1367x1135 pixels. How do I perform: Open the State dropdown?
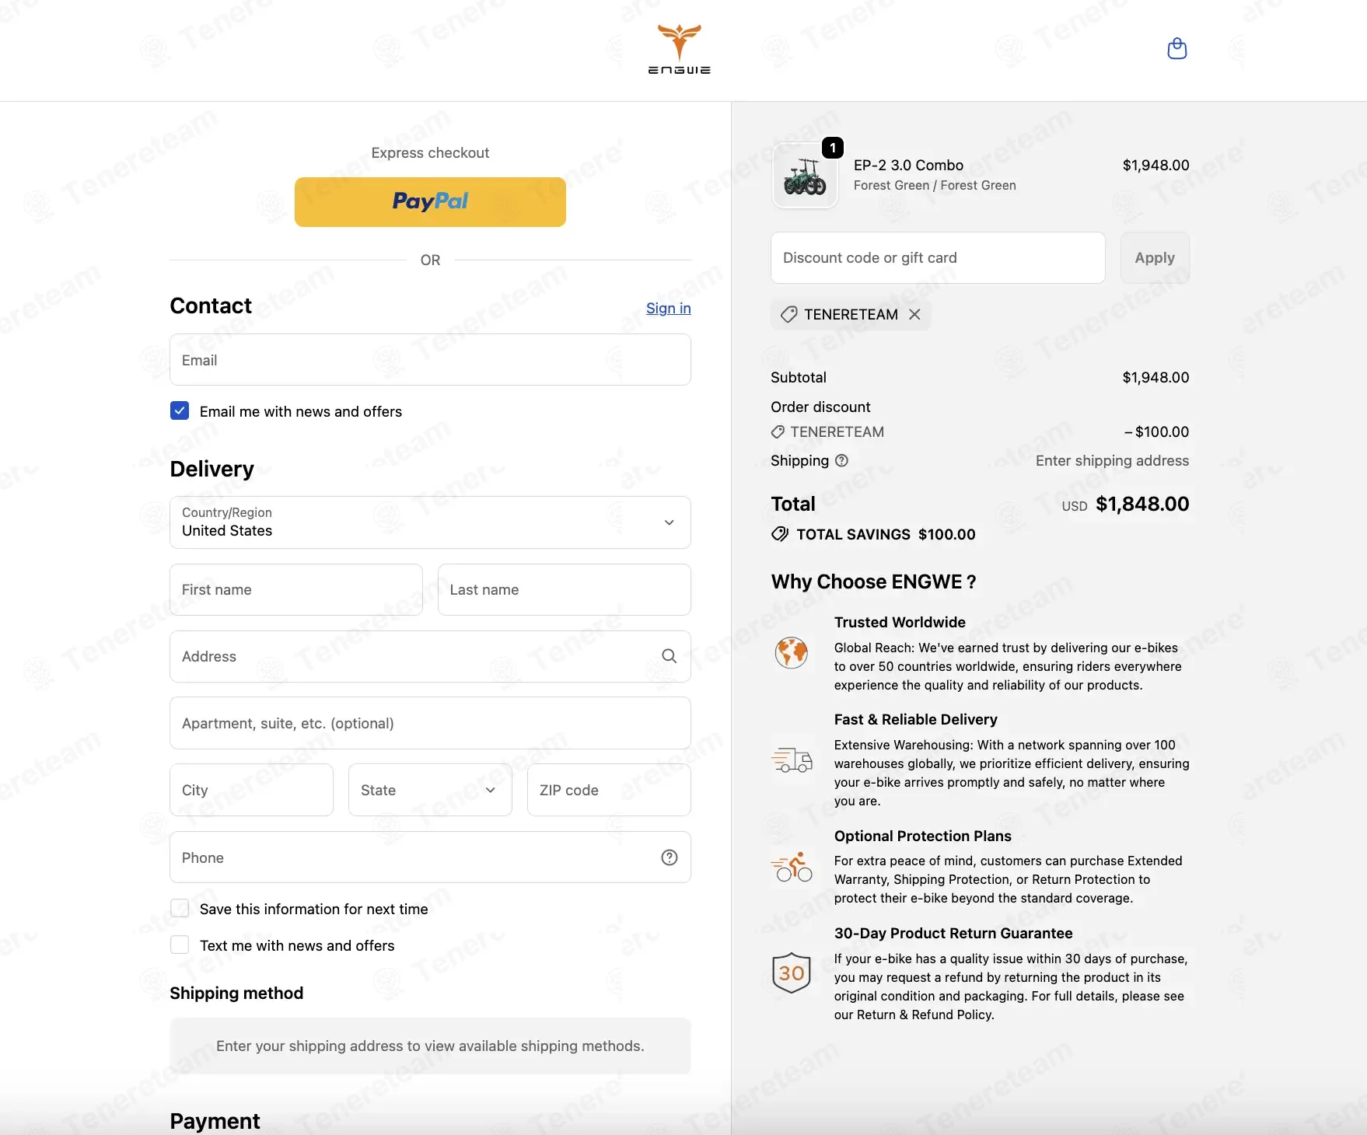430,790
